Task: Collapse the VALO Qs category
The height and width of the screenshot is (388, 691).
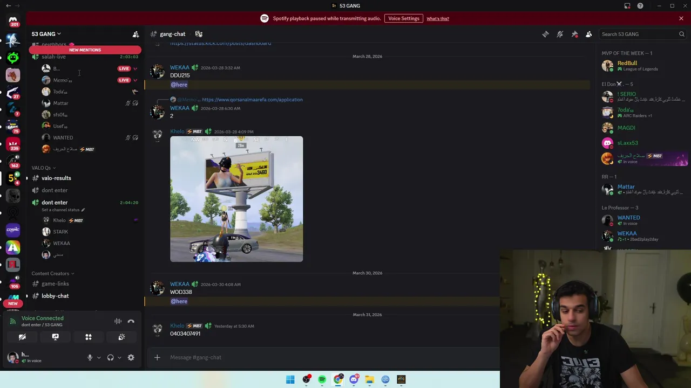Action: 43,168
